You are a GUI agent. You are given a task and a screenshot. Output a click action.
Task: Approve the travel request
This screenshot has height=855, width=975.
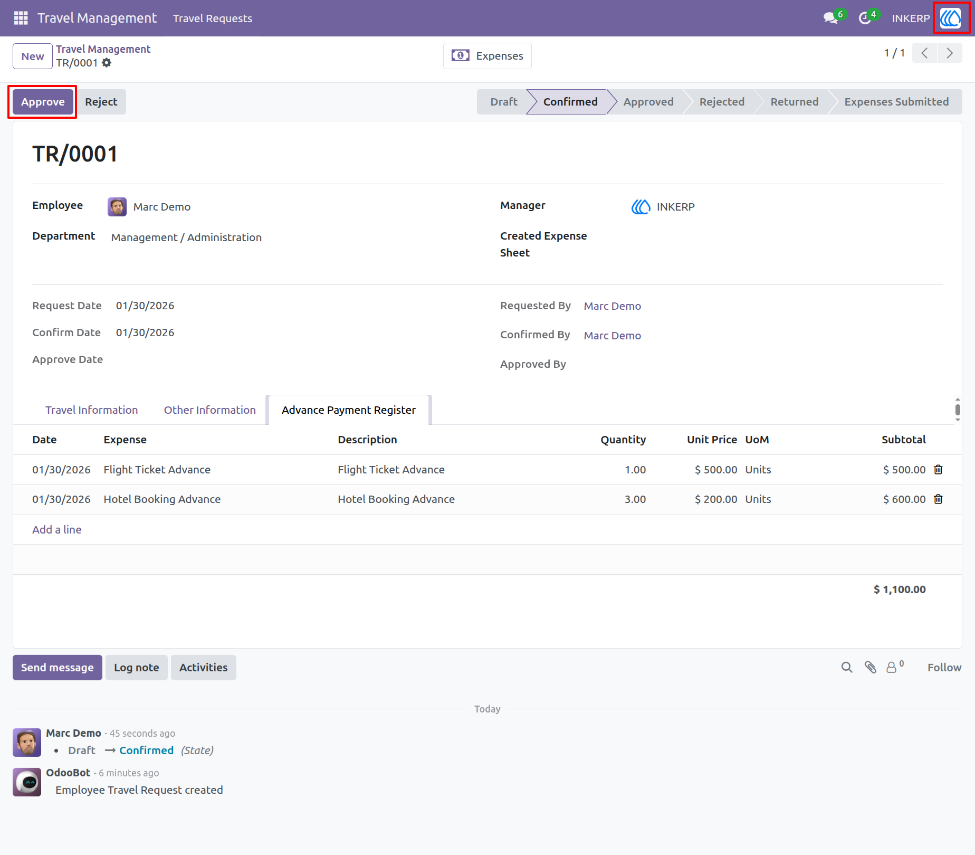[43, 102]
